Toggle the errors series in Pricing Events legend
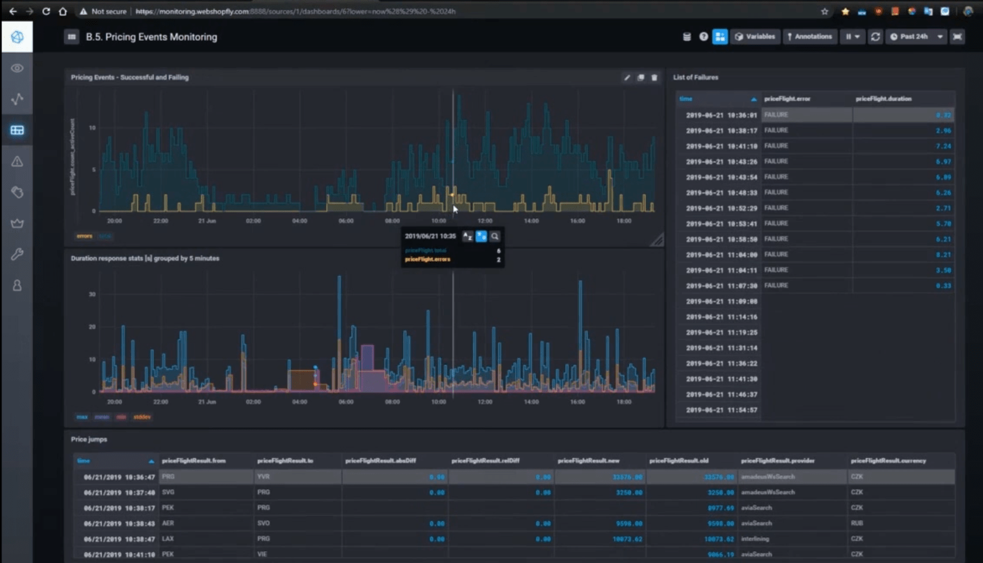Image resolution: width=983 pixels, height=563 pixels. (84, 236)
